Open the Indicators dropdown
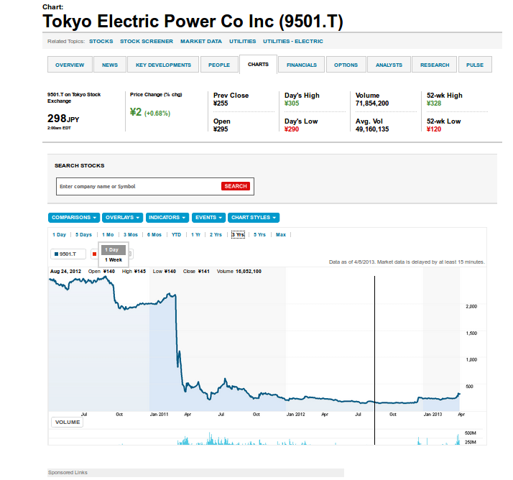The image size is (513, 480). [x=167, y=217]
